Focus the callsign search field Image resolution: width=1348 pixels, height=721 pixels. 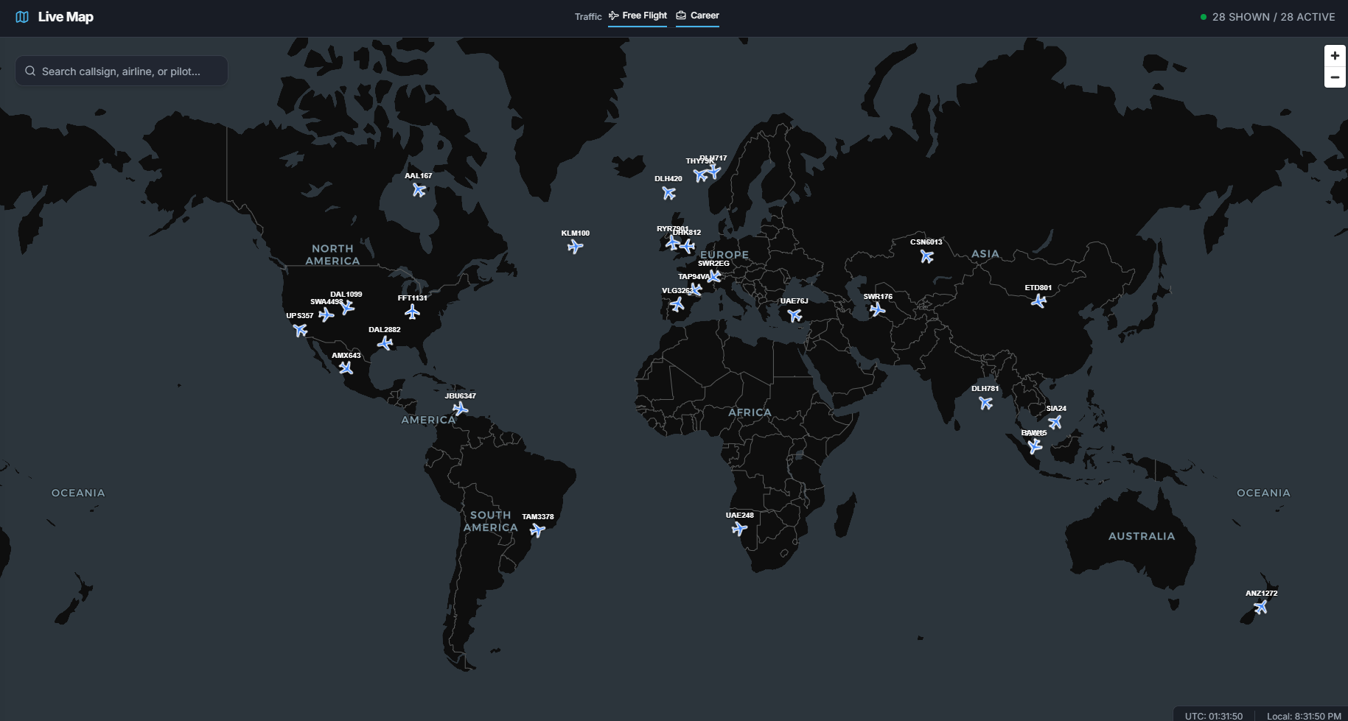point(122,71)
